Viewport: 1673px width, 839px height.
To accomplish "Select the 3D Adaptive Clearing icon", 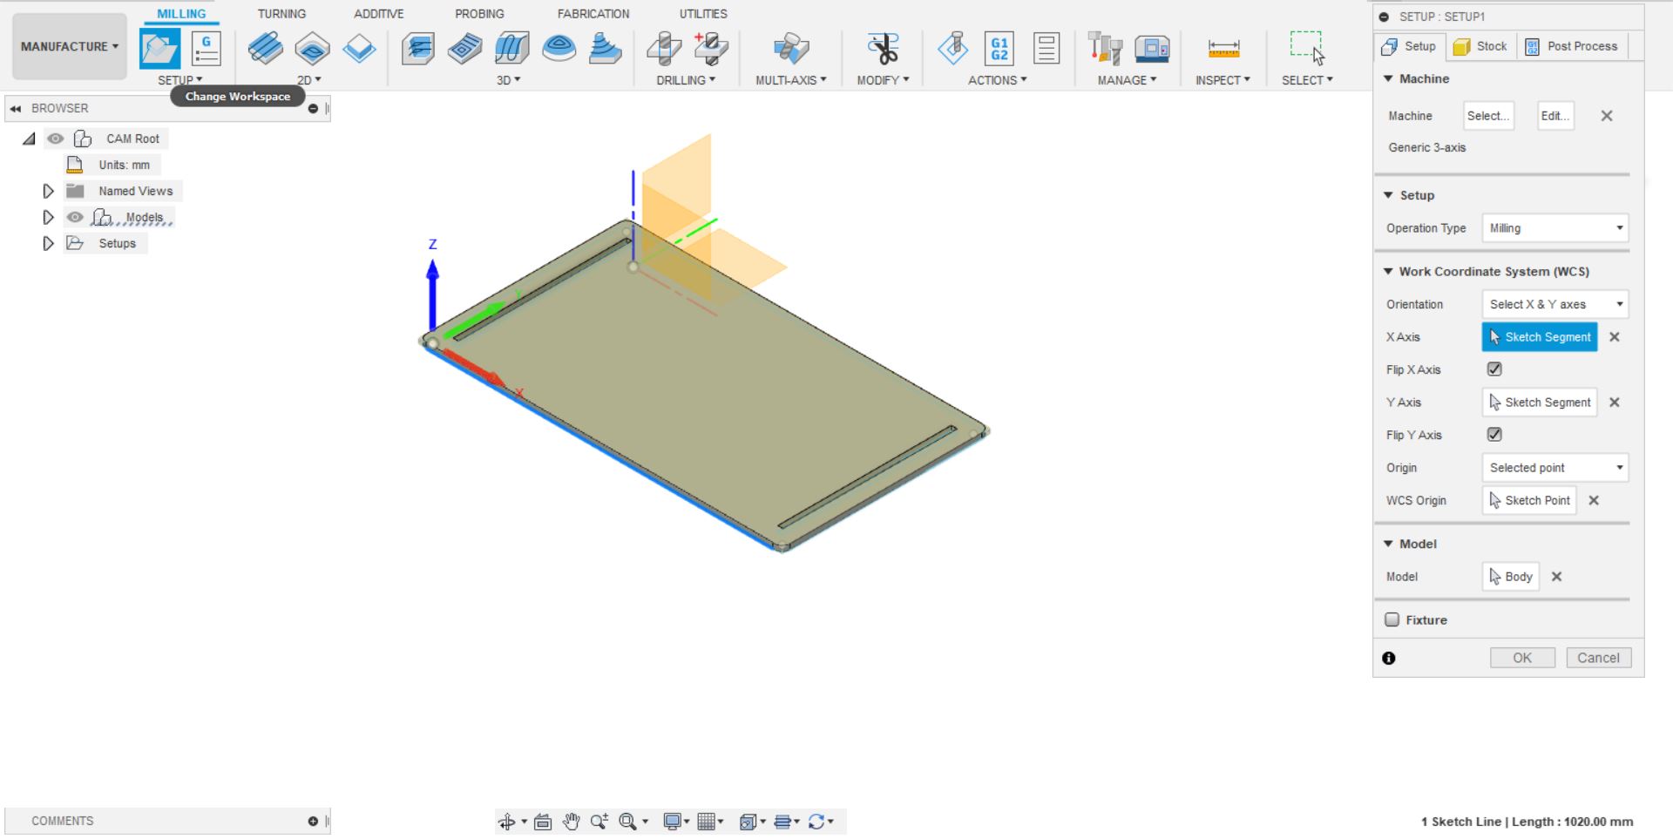I will (x=418, y=49).
